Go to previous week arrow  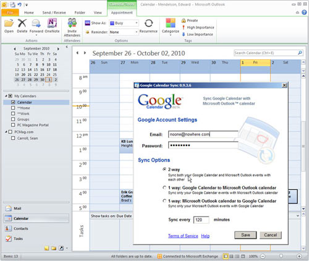pos(77,53)
